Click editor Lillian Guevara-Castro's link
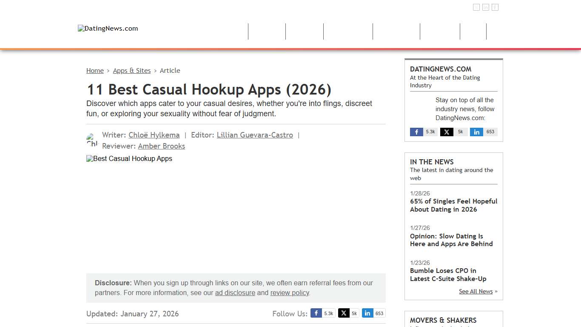The width and height of the screenshot is (581, 327). (x=255, y=135)
